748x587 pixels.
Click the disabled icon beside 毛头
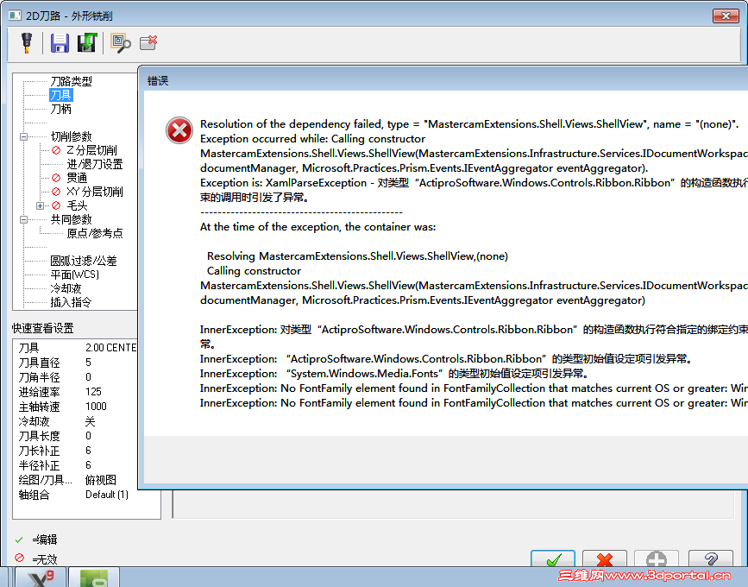click(x=56, y=205)
